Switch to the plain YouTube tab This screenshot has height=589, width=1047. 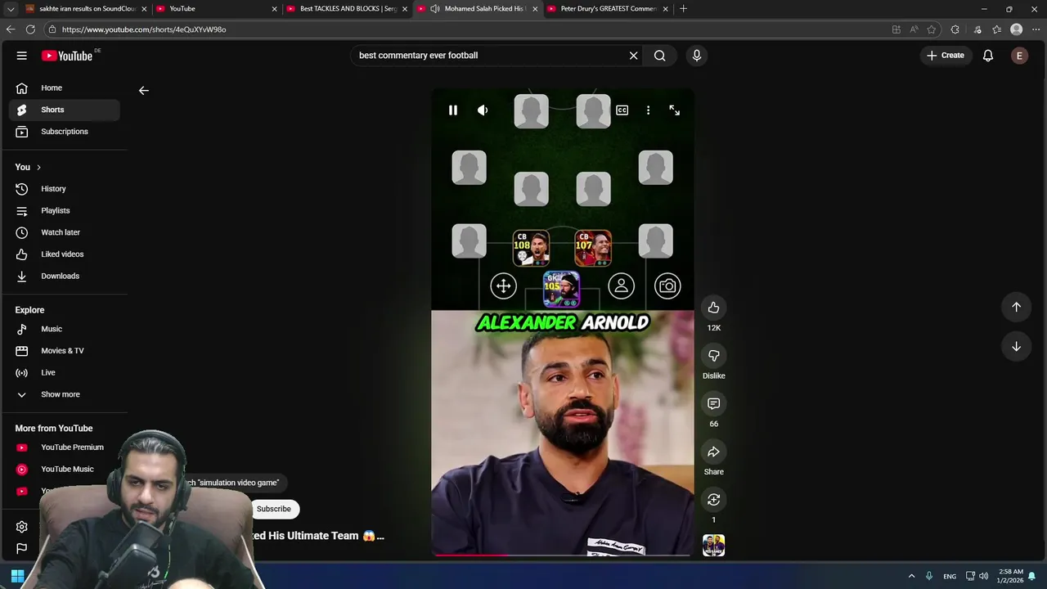click(x=216, y=9)
